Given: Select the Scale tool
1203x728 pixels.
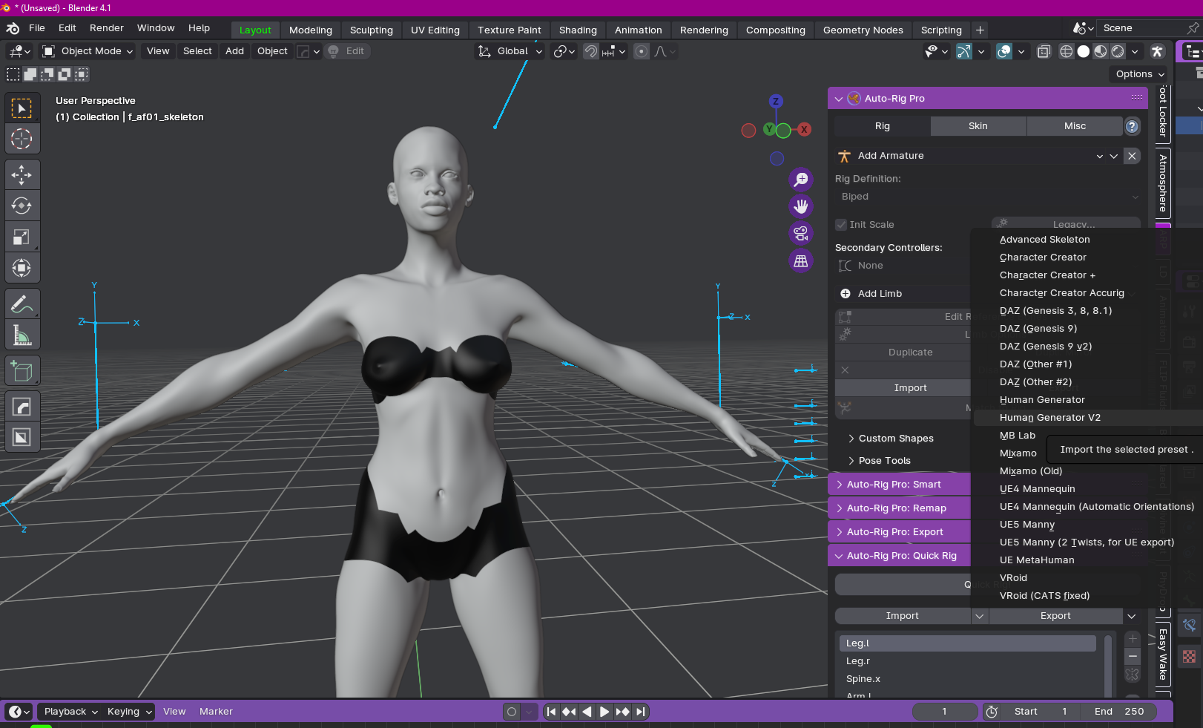Looking at the screenshot, I should click(22, 237).
